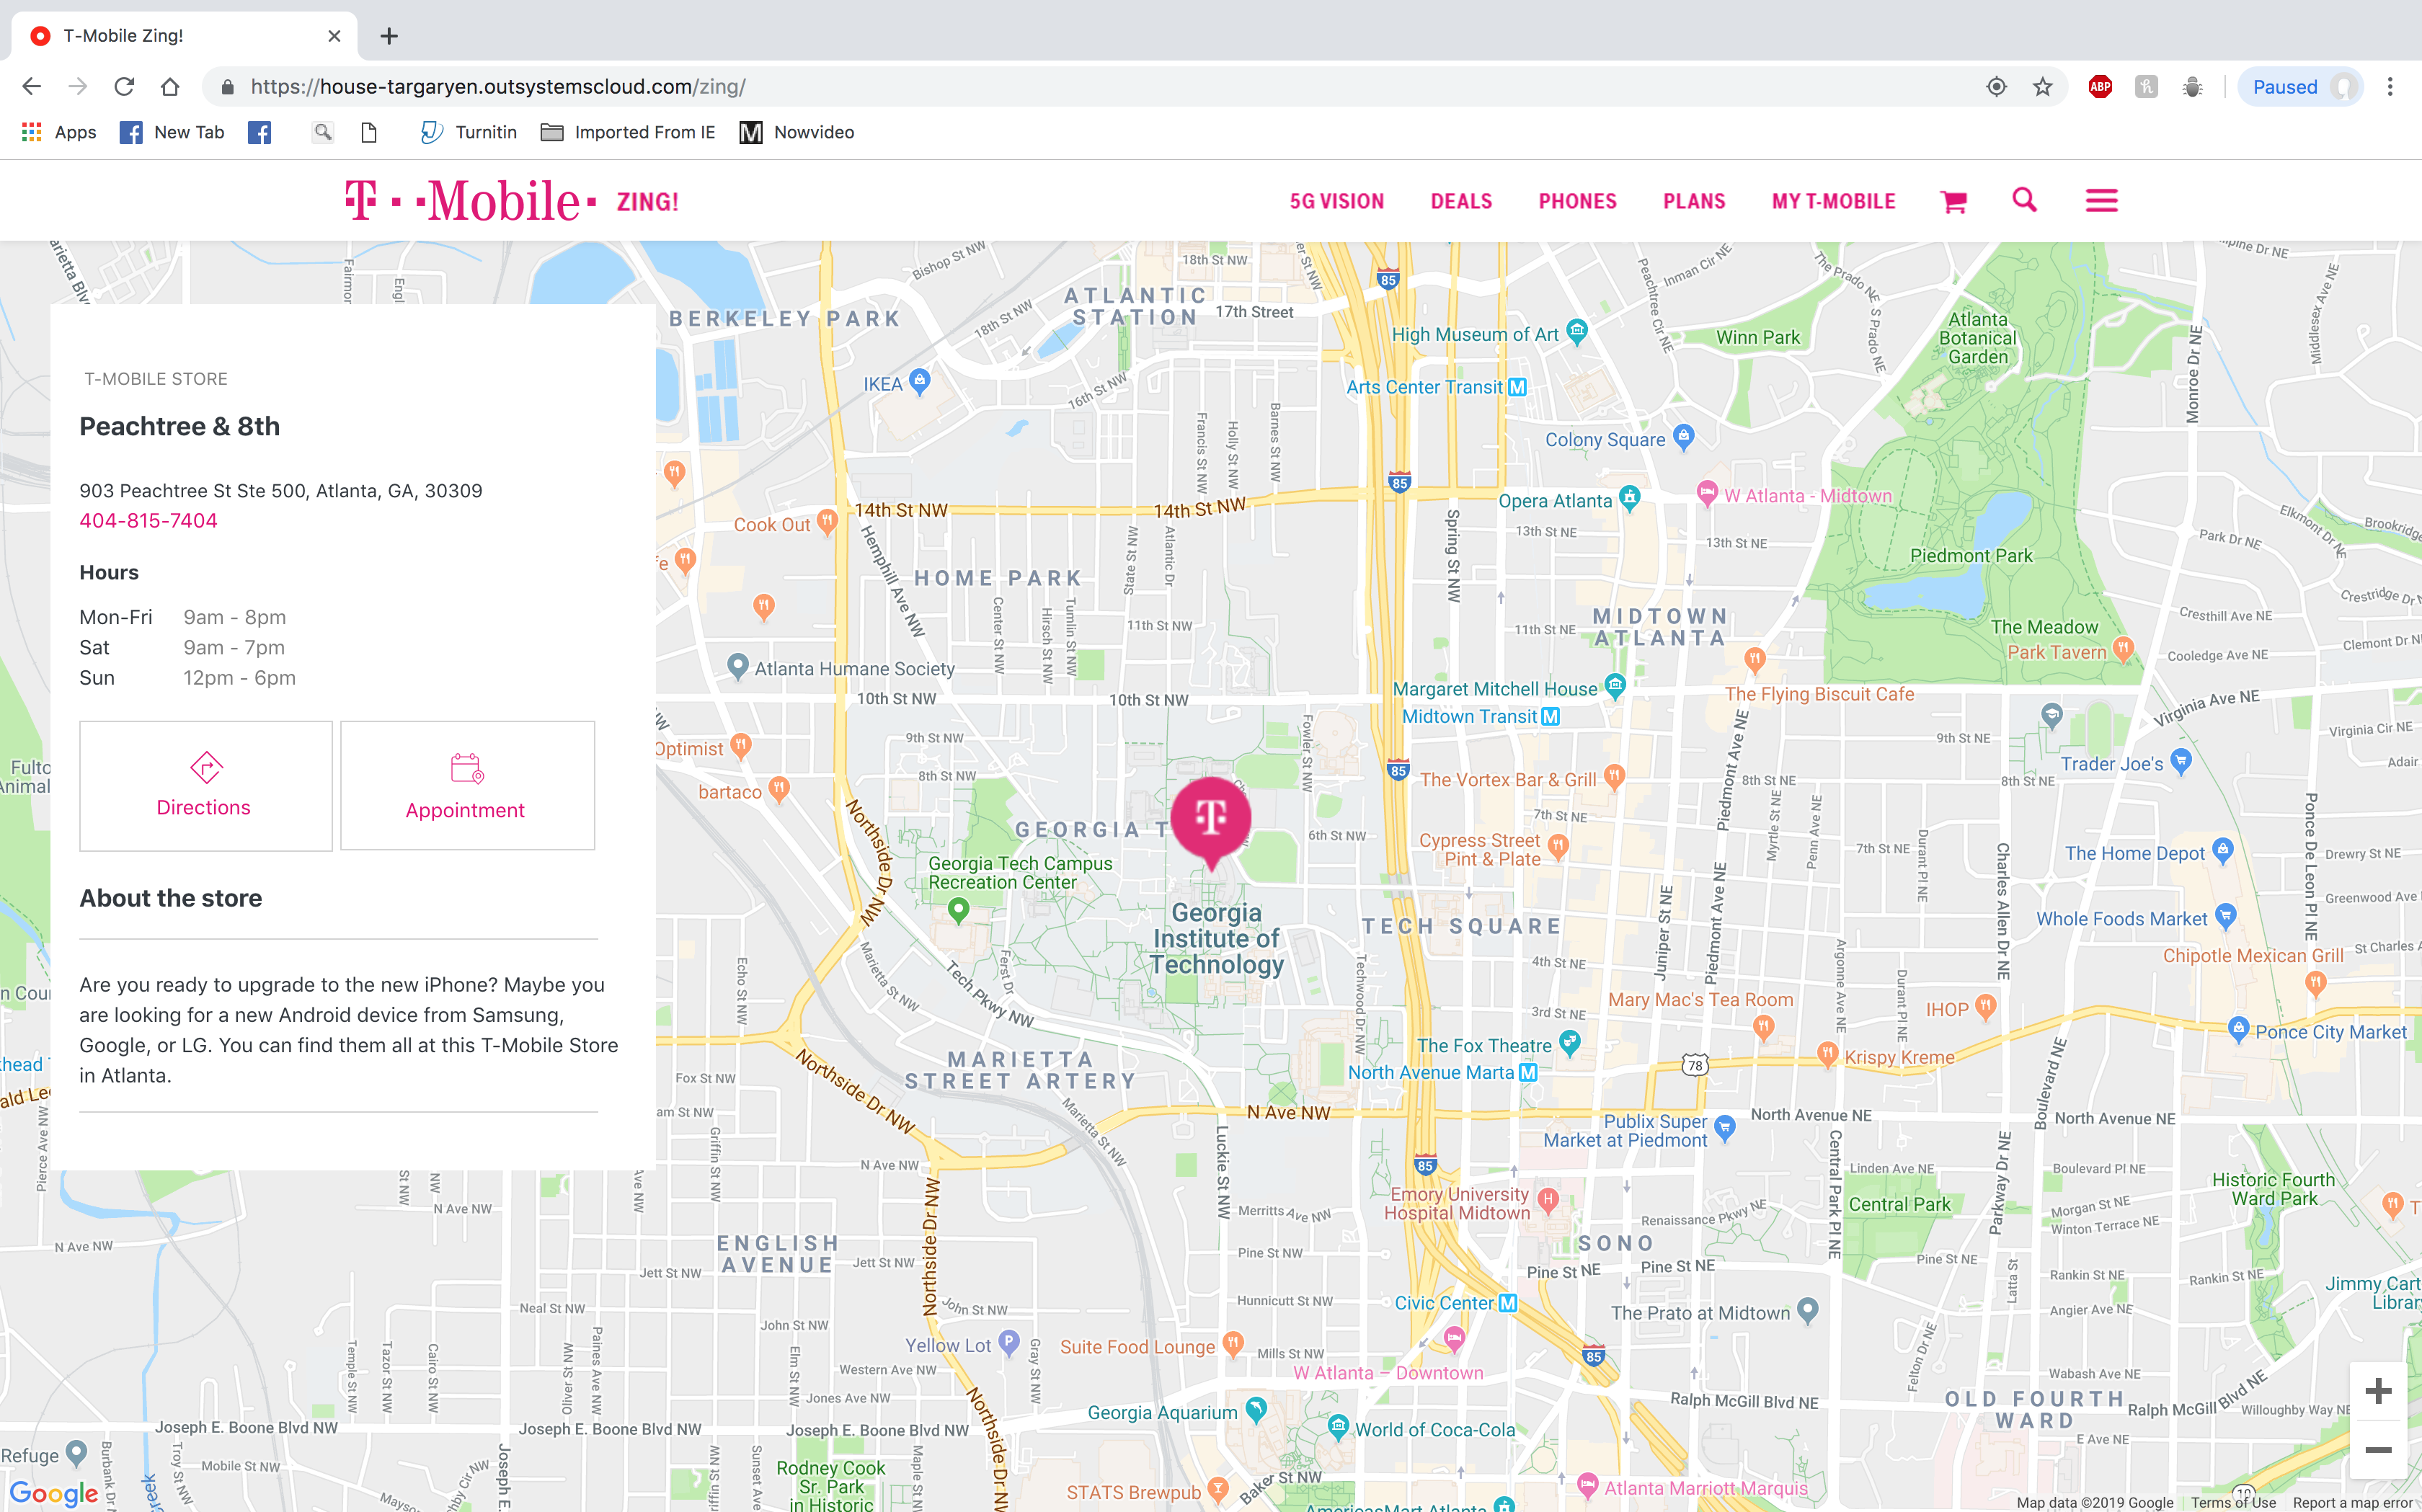The height and width of the screenshot is (1512, 2422).
Task: Click the magenta search magnifier icon
Action: click(x=2024, y=200)
